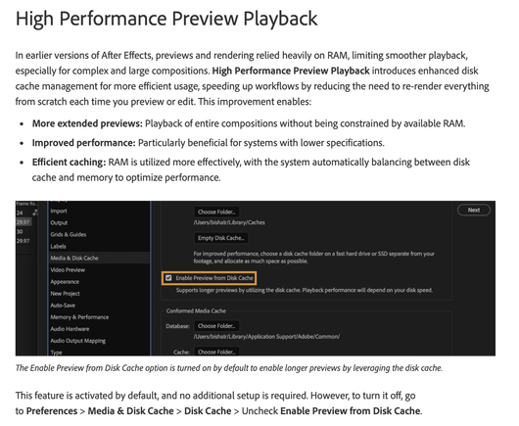The width and height of the screenshot is (519, 426).
Task: Click Empty Disk Cache button
Action: [x=220, y=238]
